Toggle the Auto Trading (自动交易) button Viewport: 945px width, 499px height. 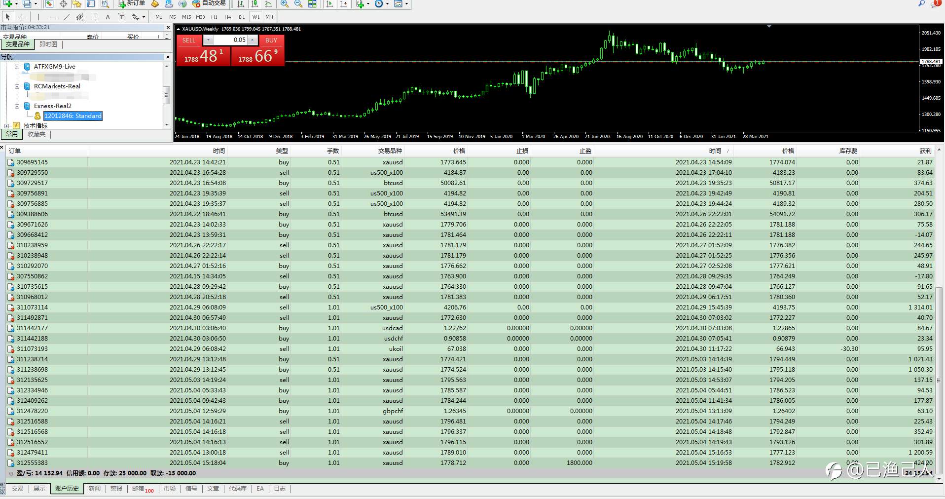pos(209,3)
